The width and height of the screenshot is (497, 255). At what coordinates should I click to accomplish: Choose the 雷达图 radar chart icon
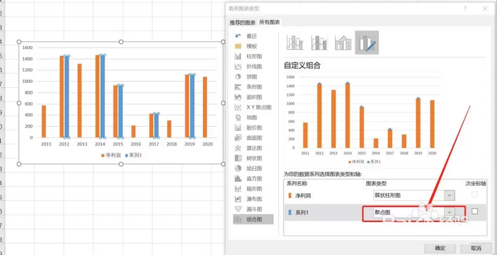[x=238, y=148]
